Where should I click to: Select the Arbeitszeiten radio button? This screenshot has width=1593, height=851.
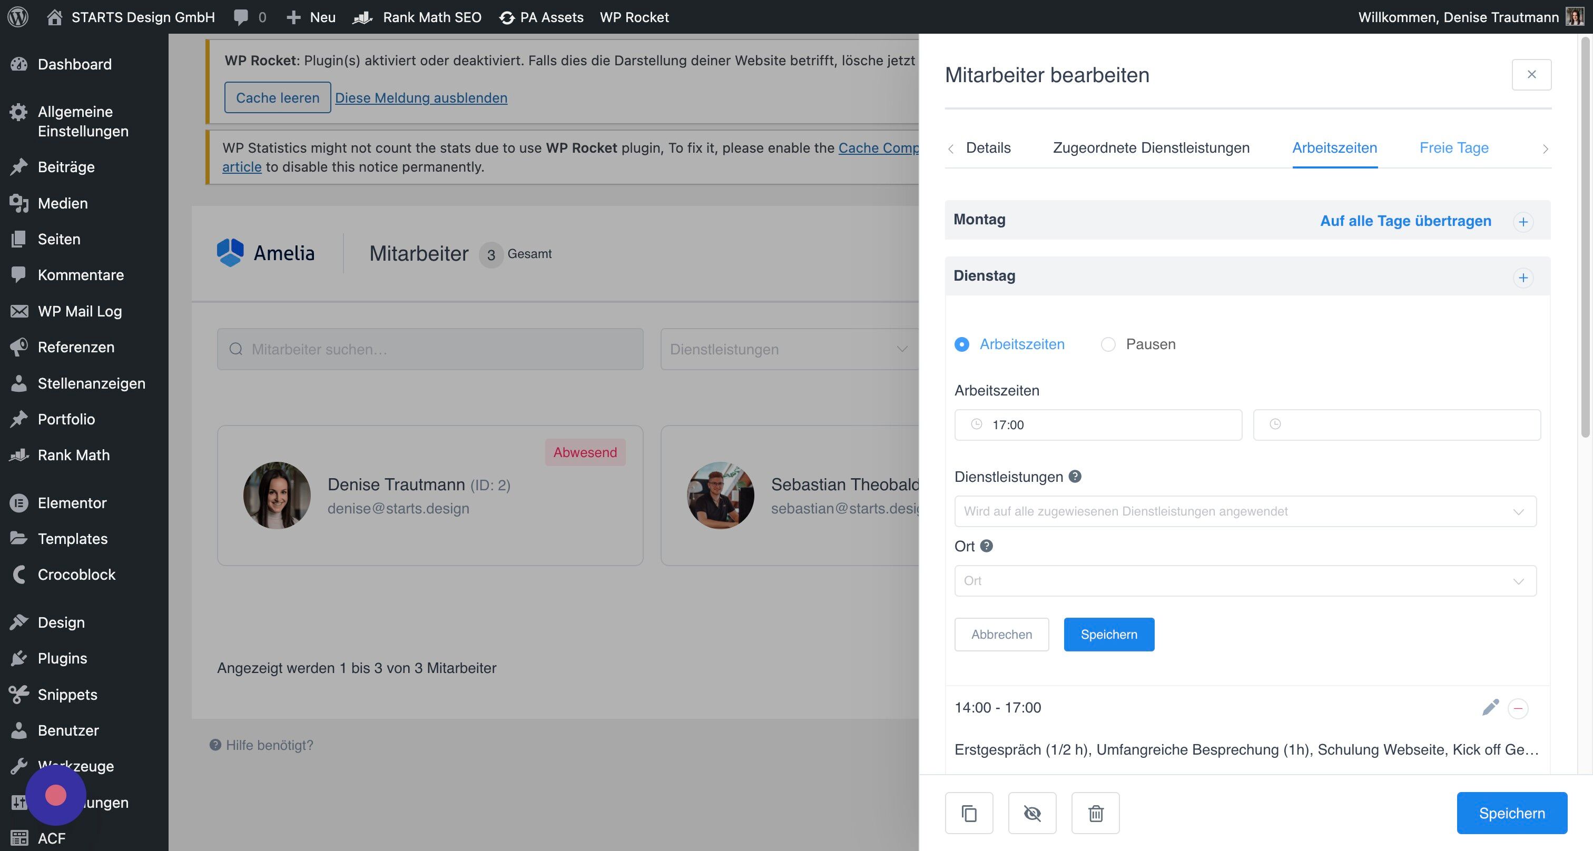coord(961,344)
